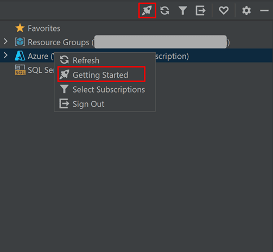The width and height of the screenshot is (273, 252).
Task: Select the Favorites tree item label
Action: (44, 28)
